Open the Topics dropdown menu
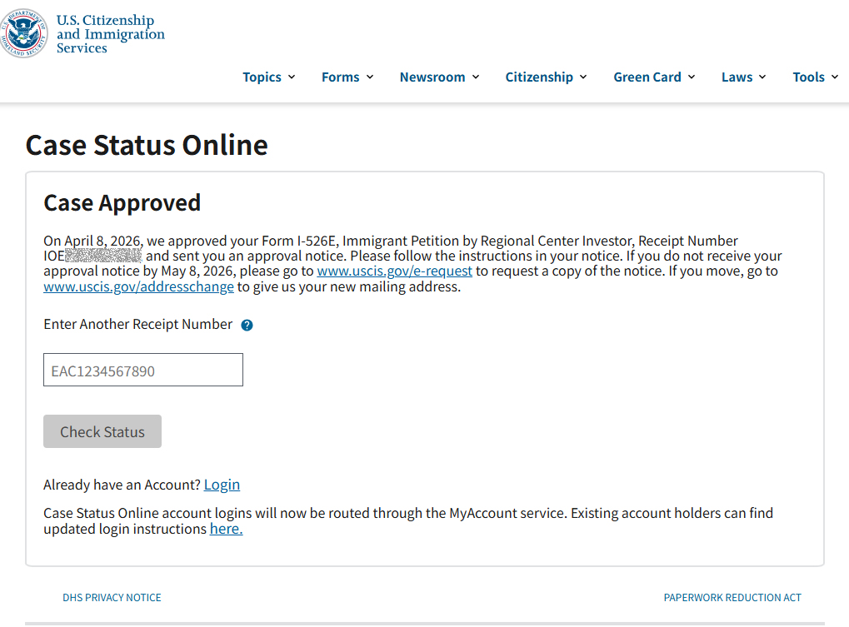Viewport: 849px width, 627px height. point(268,77)
